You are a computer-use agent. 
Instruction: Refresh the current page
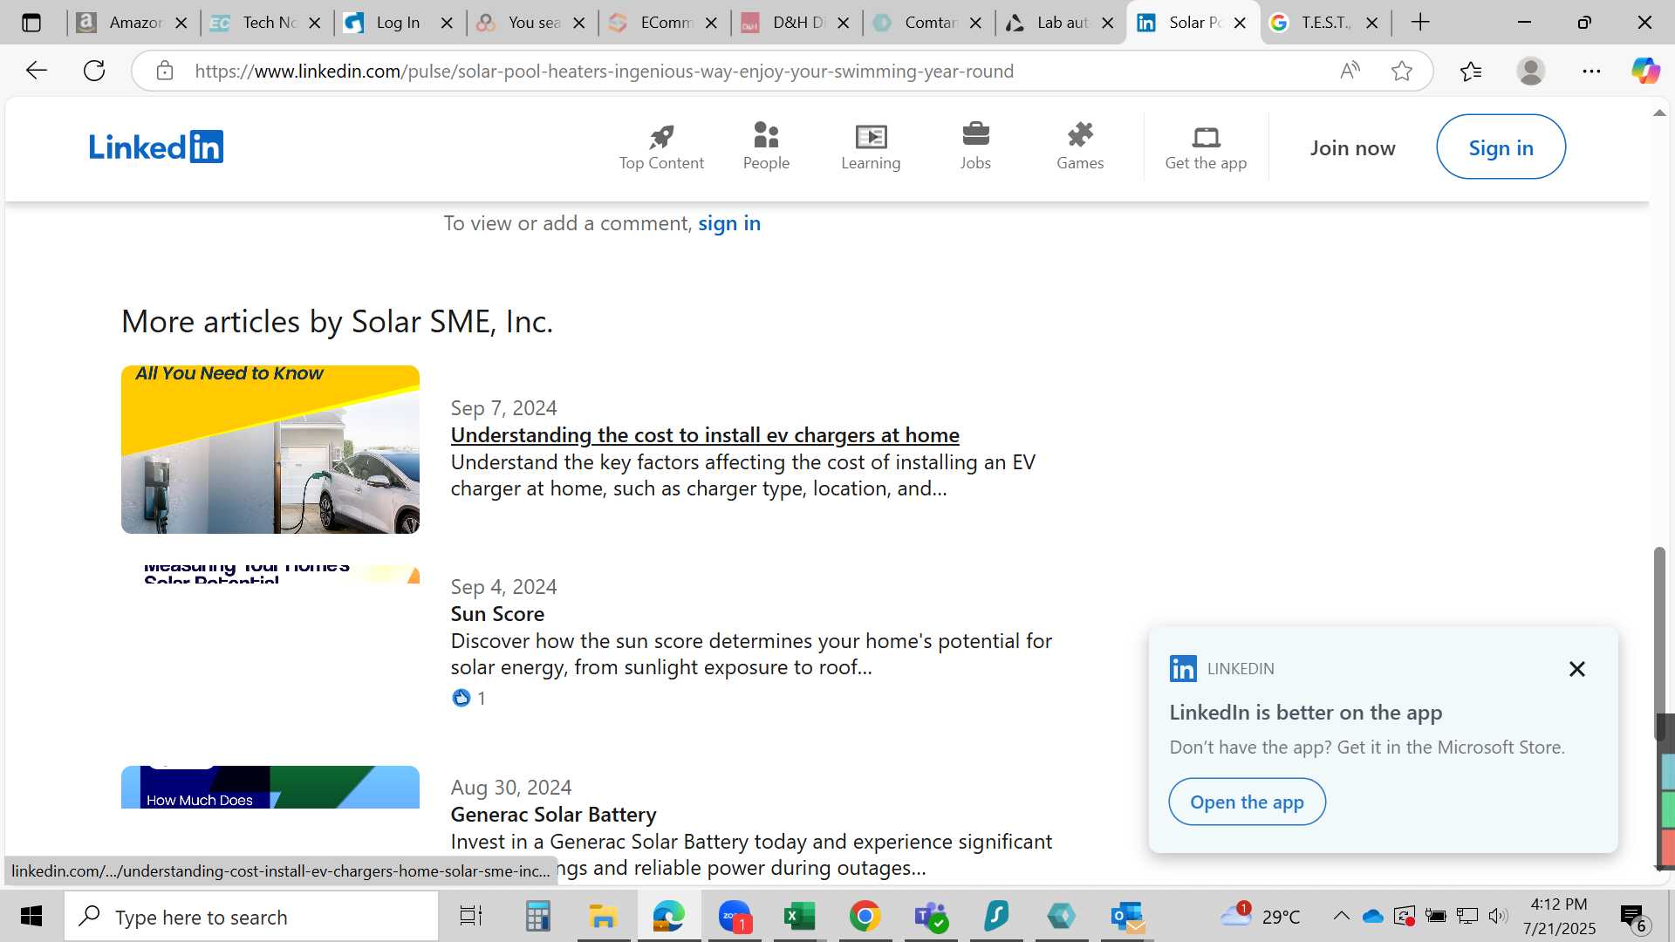[94, 71]
